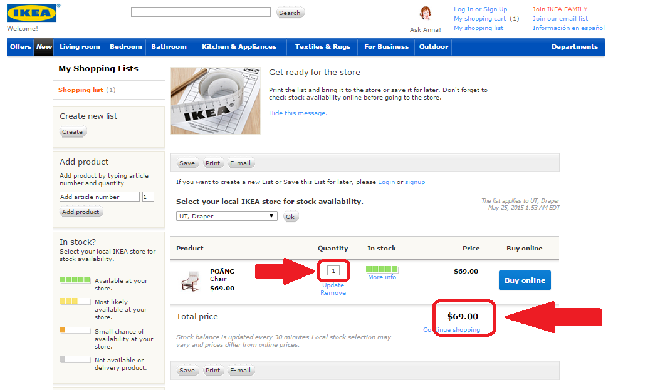The image size is (670, 390).
Task: Select the Bedroom tab
Action: click(125, 46)
